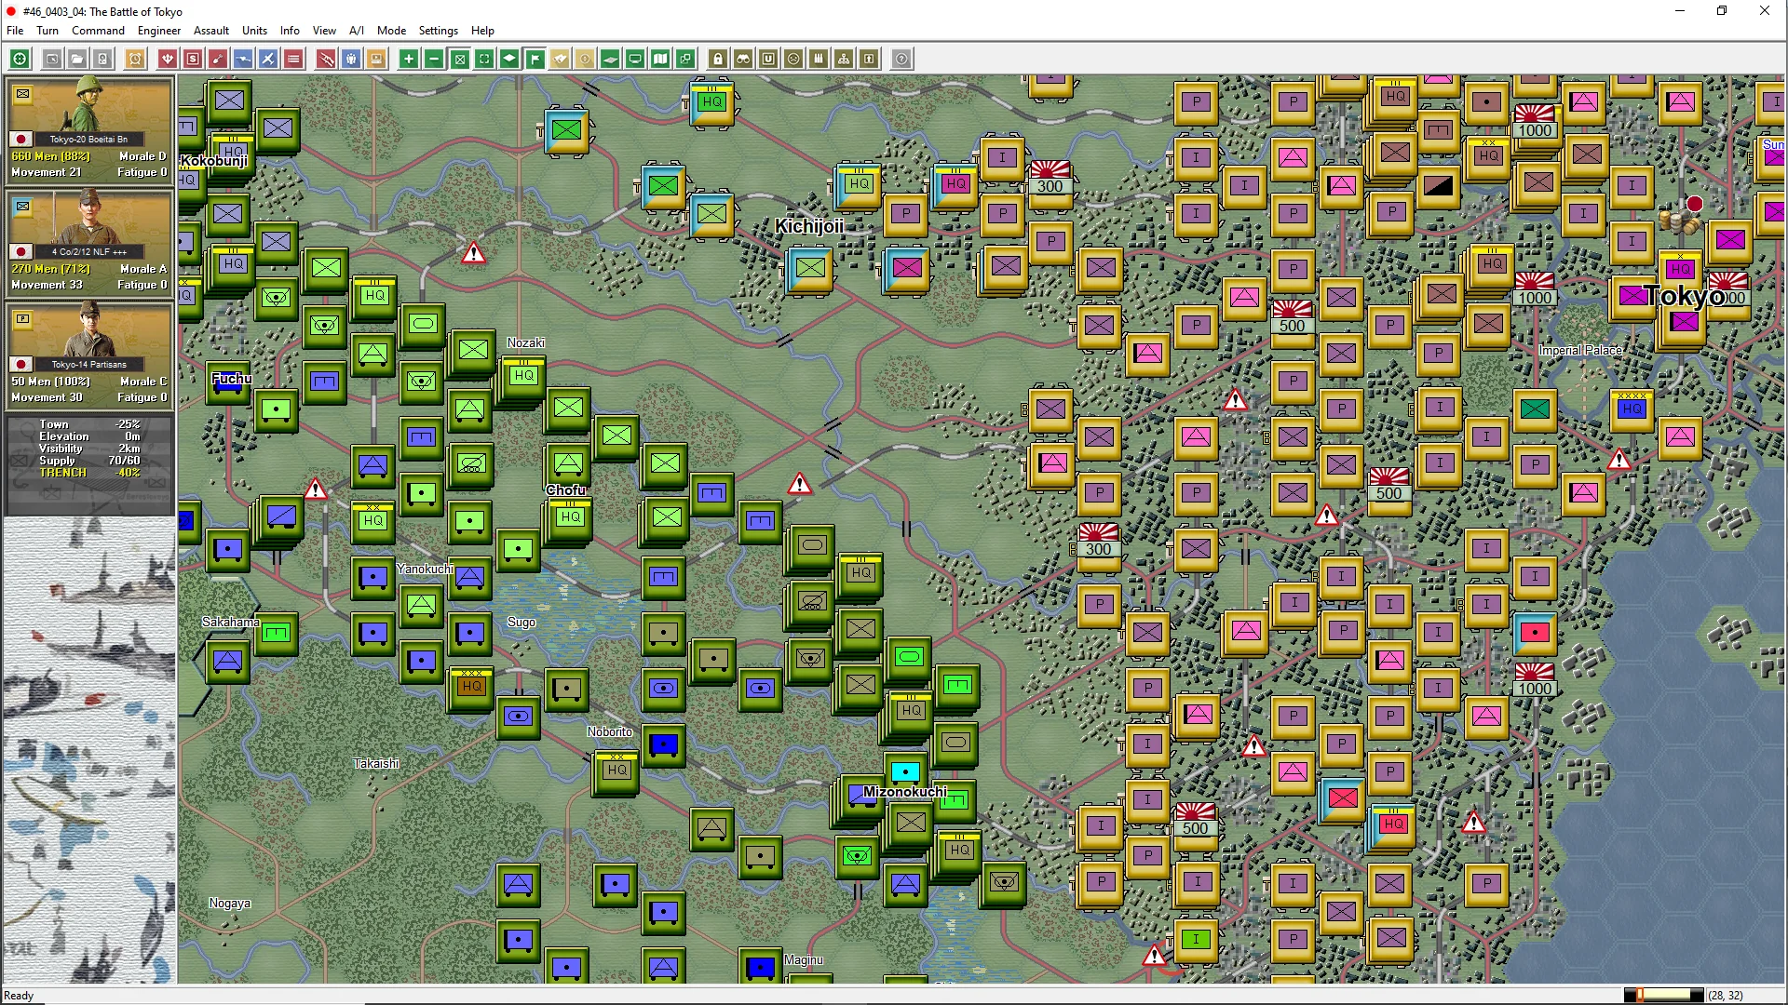Viewport: 1788px width, 1005px height.
Task: Open the Units menu
Action: 254,31
